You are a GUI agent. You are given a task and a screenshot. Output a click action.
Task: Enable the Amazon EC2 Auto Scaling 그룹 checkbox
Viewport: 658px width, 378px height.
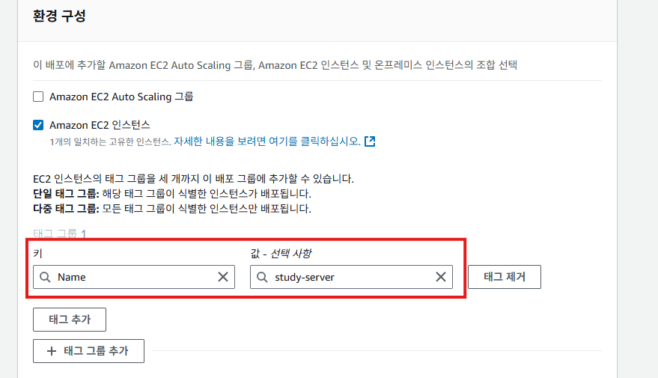pos(38,97)
